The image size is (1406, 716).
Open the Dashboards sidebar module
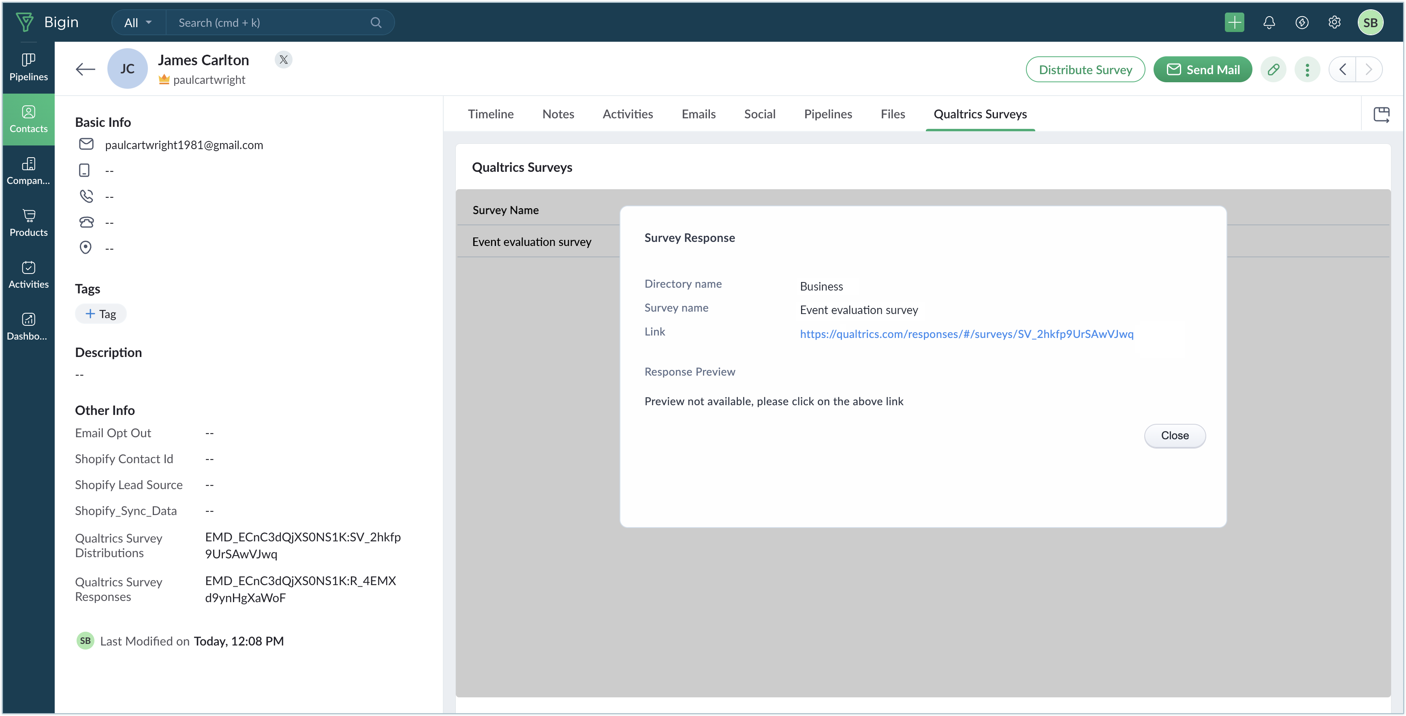pyautogui.click(x=28, y=327)
